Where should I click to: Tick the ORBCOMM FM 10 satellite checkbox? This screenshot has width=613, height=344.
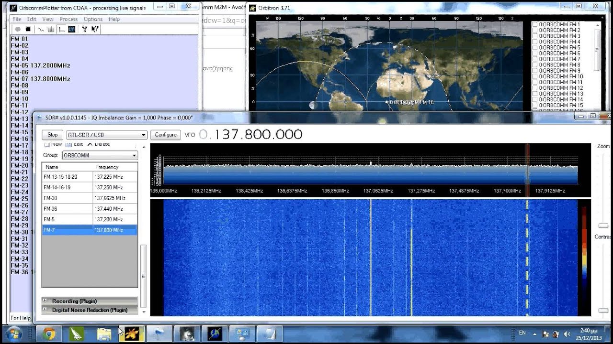(535, 76)
